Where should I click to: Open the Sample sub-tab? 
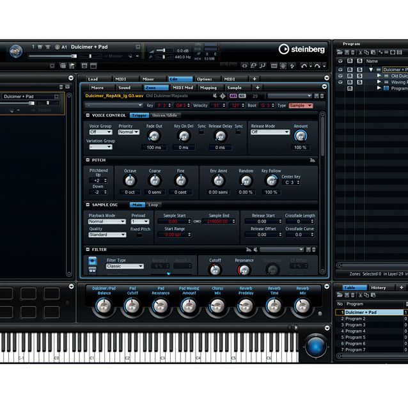237,88
